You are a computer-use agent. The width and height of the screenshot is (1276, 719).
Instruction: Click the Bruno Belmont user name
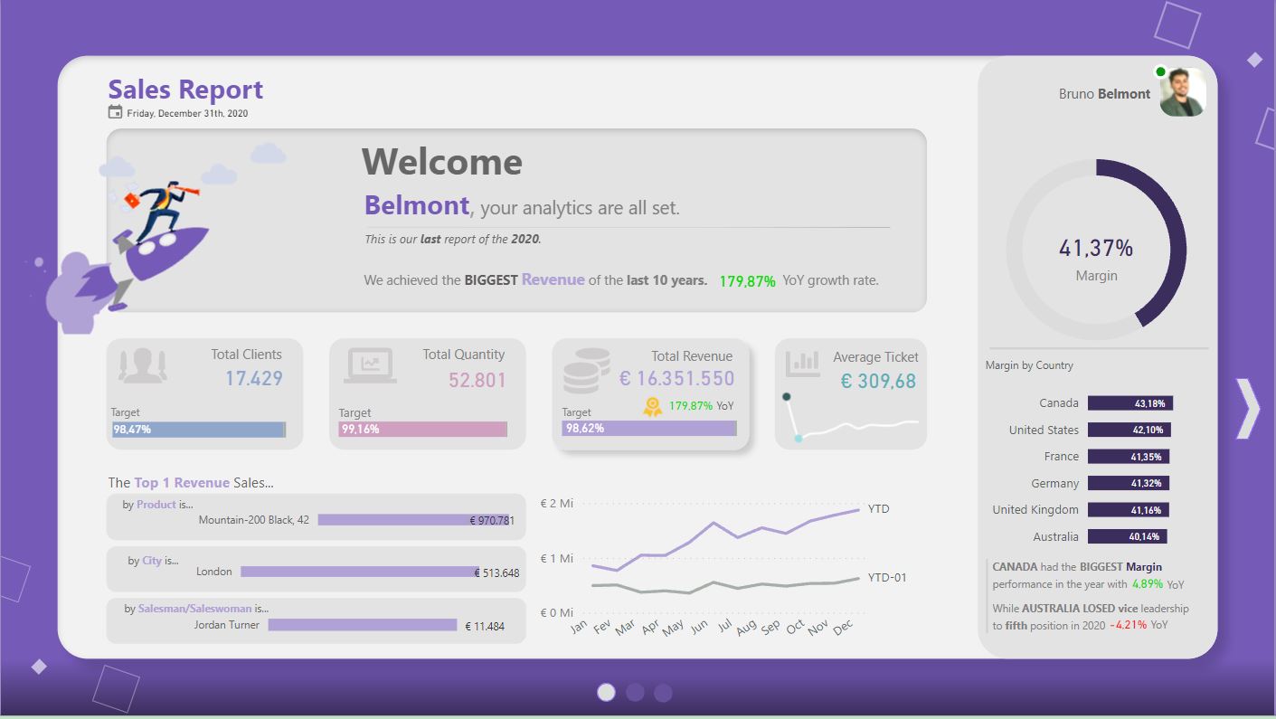[x=1104, y=93]
